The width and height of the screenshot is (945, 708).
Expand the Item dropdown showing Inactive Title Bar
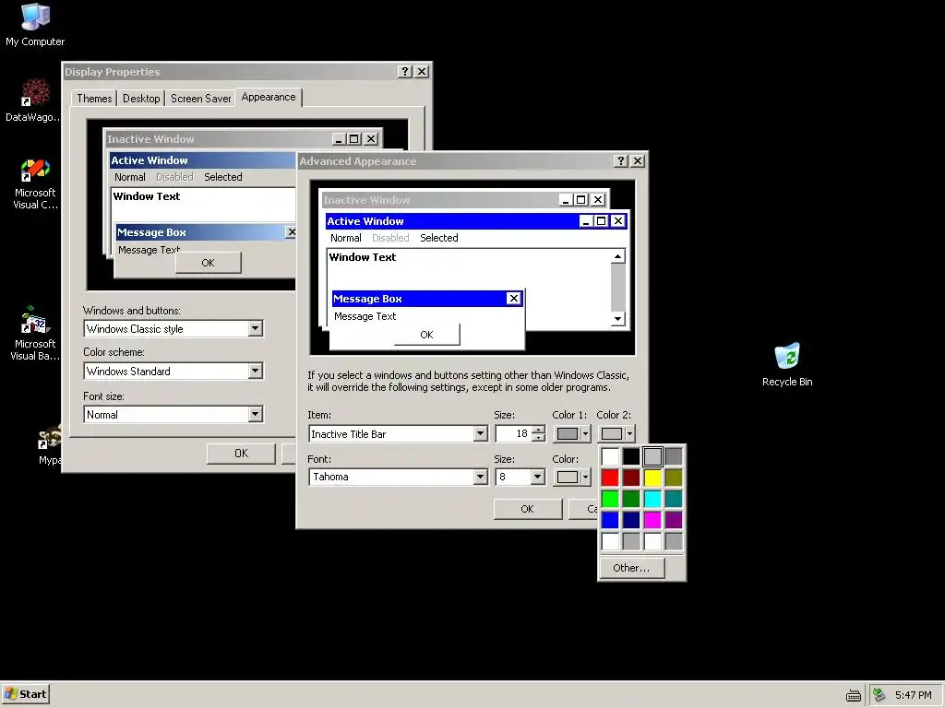[480, 433]
